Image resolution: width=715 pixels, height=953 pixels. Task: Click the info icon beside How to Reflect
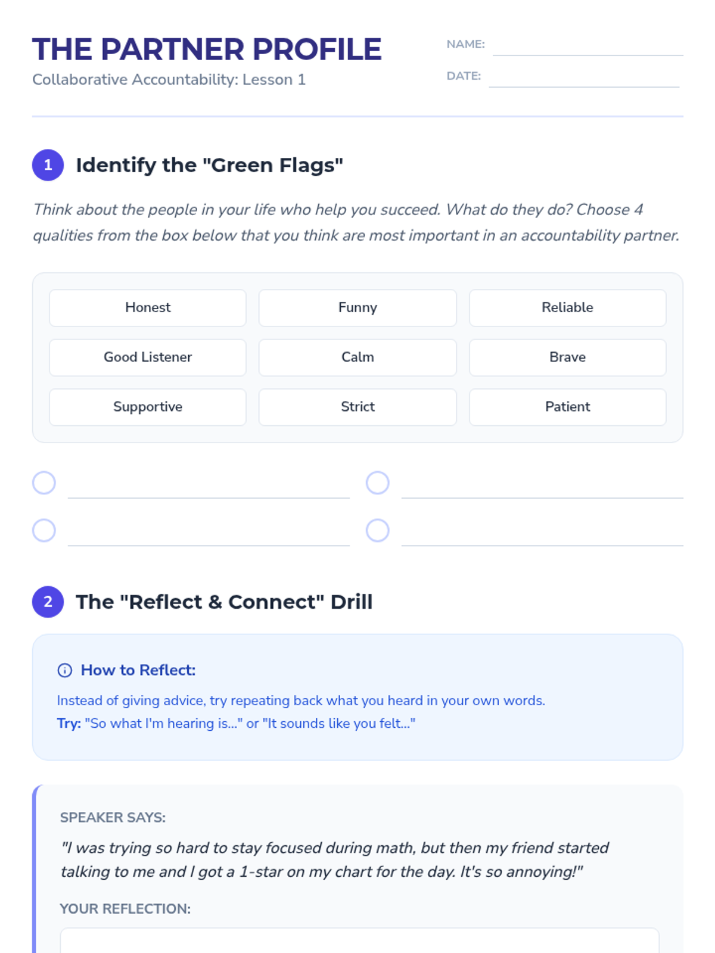click(x=64, y=670)
